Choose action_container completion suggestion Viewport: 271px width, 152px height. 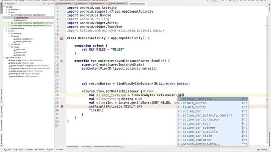(x=213, y=140)
